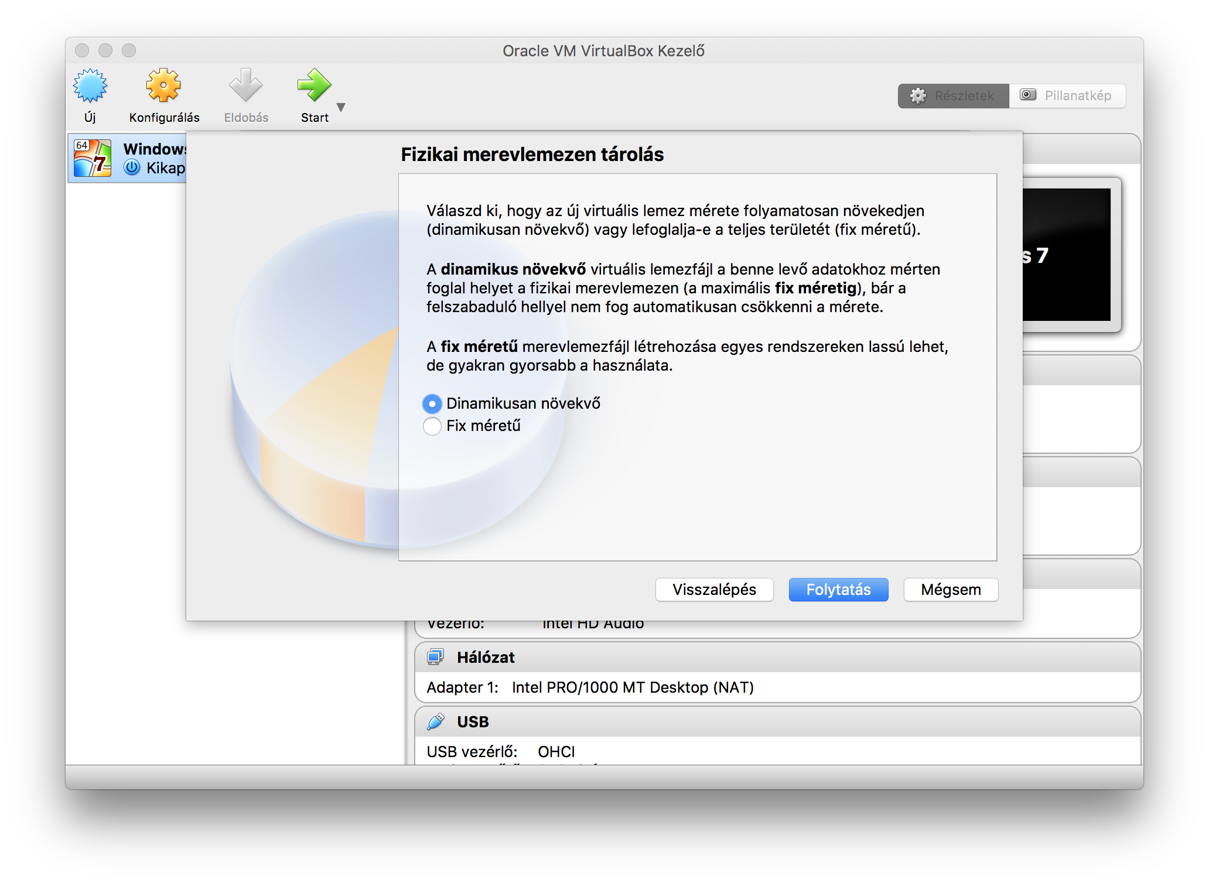The height and width of the screenshot is (883, 1209).
Task: Switch to Pillanatkép snapshot view
Action: [1067, 96]
